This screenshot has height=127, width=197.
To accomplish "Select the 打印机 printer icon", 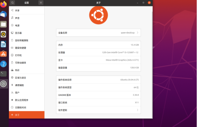I will (12, 55).
